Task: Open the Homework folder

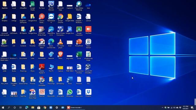Action: [x=42, y=55]
